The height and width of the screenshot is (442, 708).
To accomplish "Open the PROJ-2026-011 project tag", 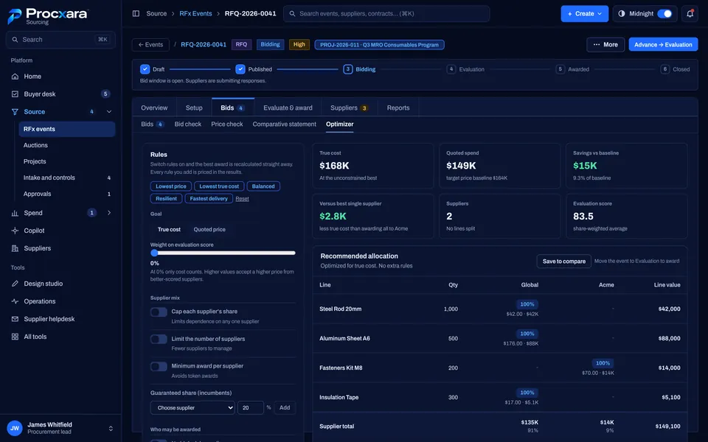I will point(379,45).
